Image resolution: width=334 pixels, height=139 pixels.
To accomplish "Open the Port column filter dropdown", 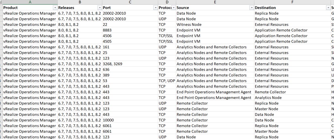I will tap(156, 8).
